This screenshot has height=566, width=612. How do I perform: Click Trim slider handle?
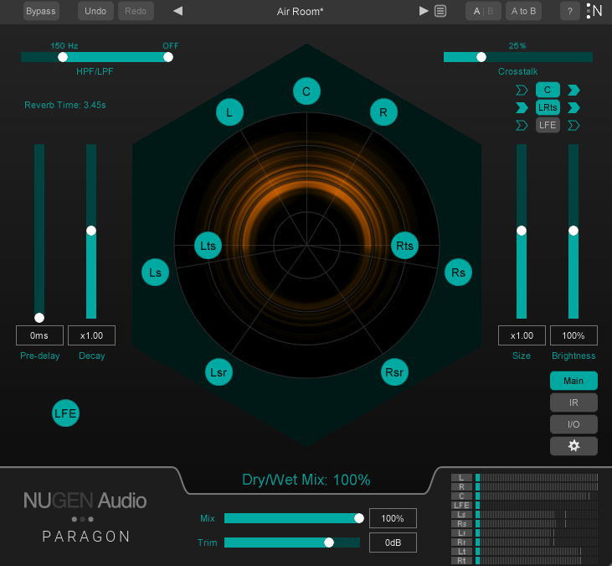(x=329, y=543)
